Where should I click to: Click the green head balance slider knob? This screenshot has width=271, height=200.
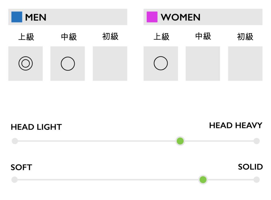point(180,141)
